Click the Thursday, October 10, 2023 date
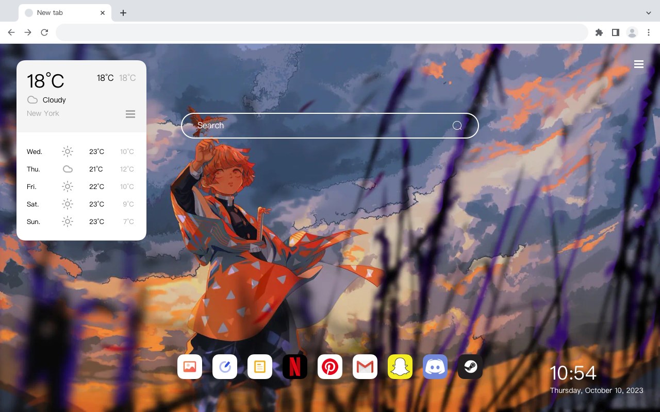660x412 pixels. click(x=597, y=390)
